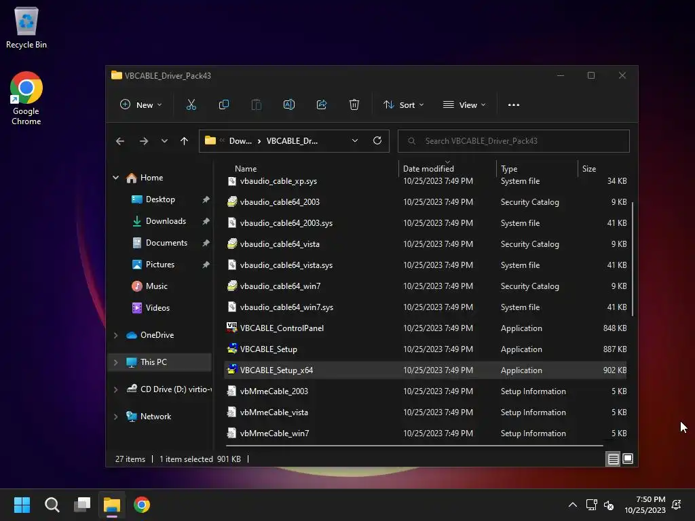Open Recycle Bin desktop icon
This screenshot has width=695, height=521.
click(x=26, y=28)
